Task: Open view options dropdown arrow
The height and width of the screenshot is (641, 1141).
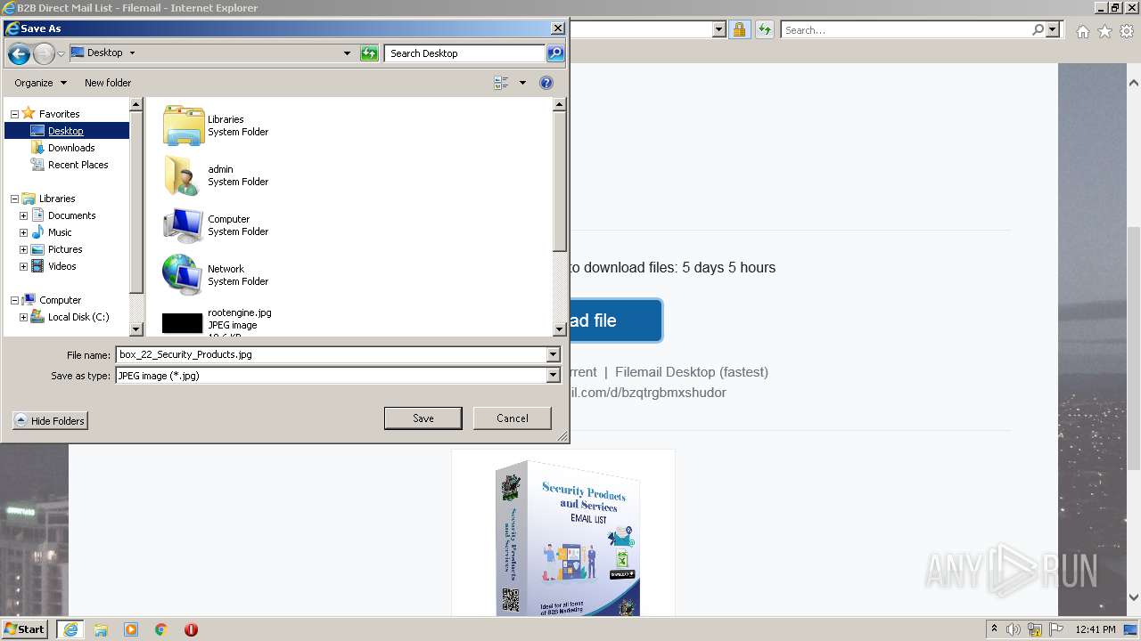Action: point(522,83)
